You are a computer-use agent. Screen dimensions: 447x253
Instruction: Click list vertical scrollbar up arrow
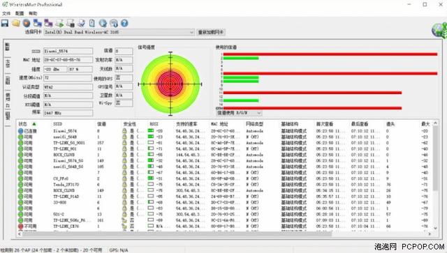[x=435, y=123]
